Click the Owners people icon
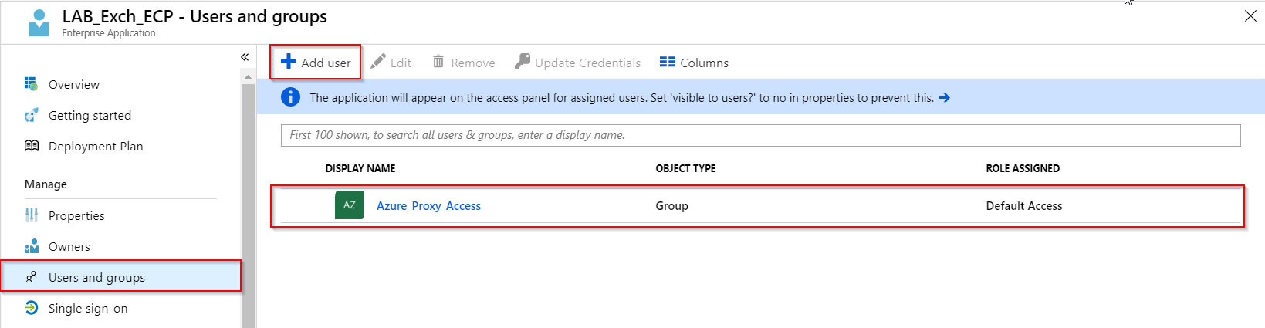The width and height of the screenshot is (1265, 328). point(31,246)
